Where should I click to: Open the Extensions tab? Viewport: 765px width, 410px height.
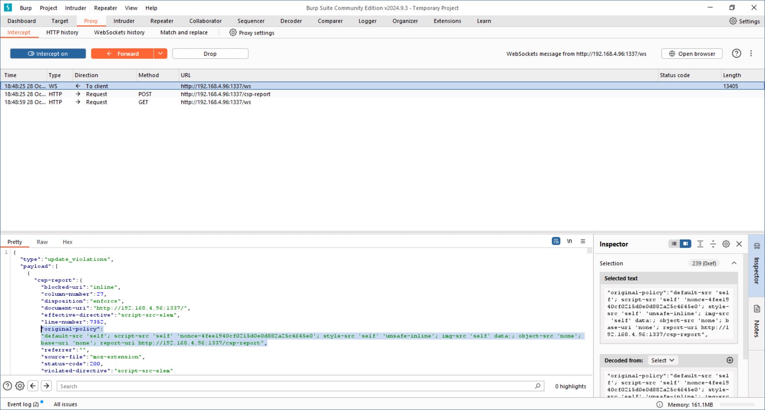pos(447,21)
